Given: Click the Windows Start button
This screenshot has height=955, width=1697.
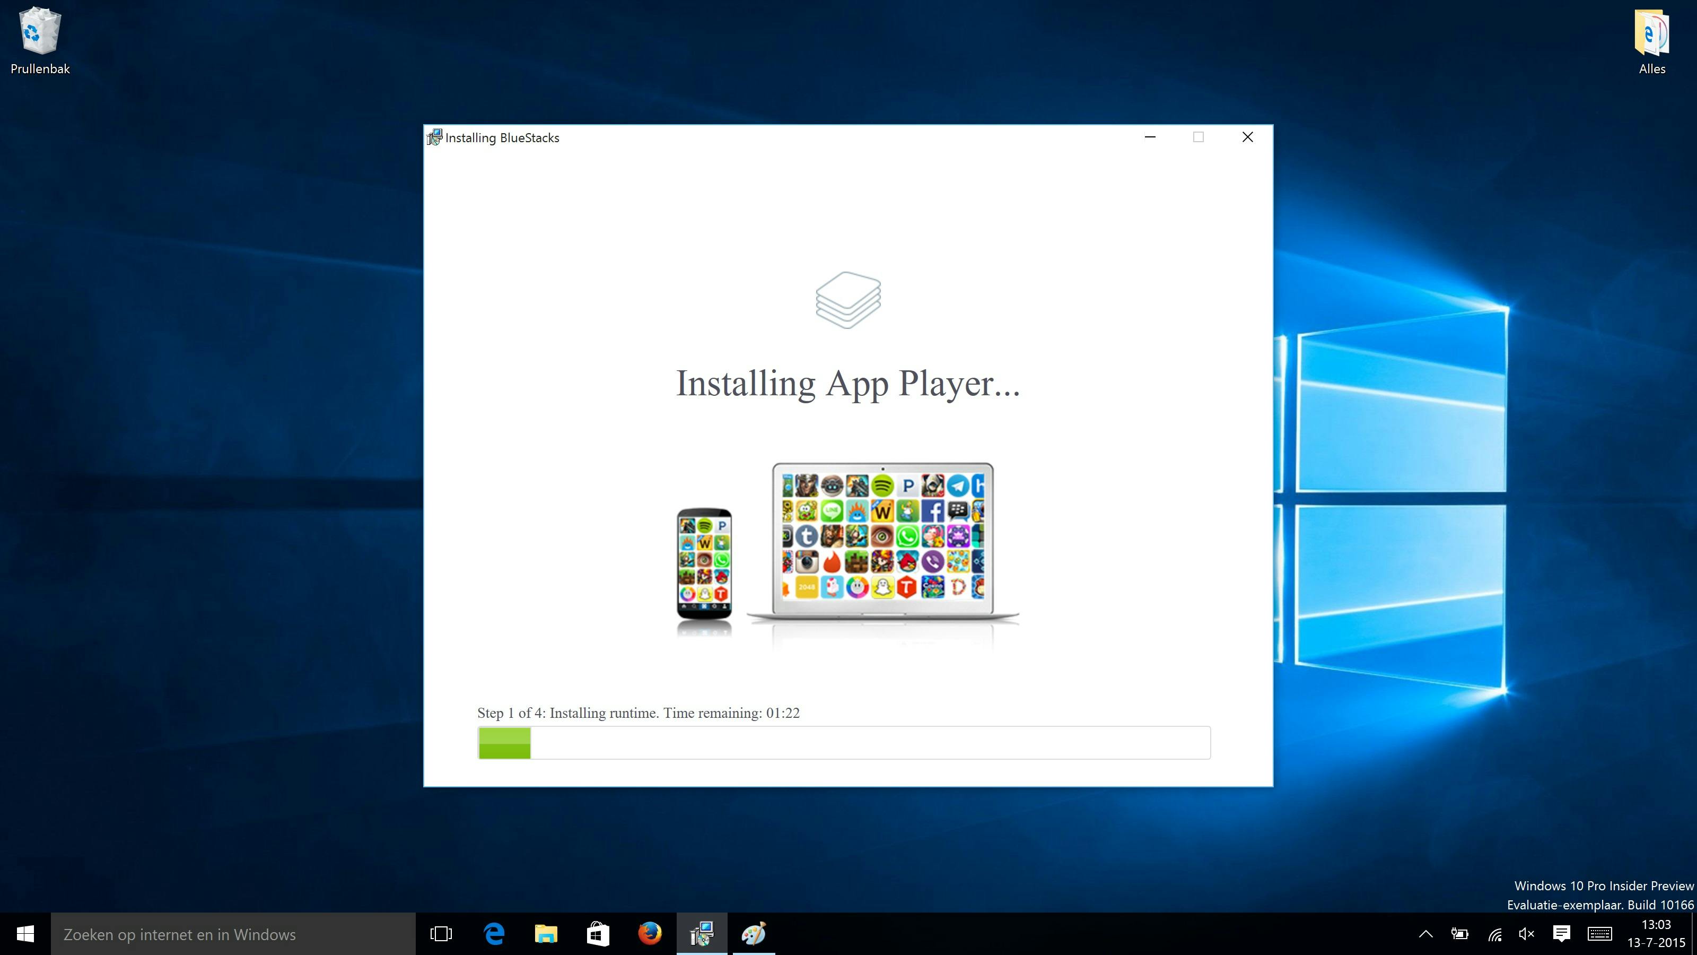Looking at the screenshot, I should (x=25, y=934).
